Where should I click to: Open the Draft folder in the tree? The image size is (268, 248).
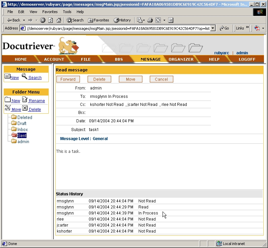22,124
